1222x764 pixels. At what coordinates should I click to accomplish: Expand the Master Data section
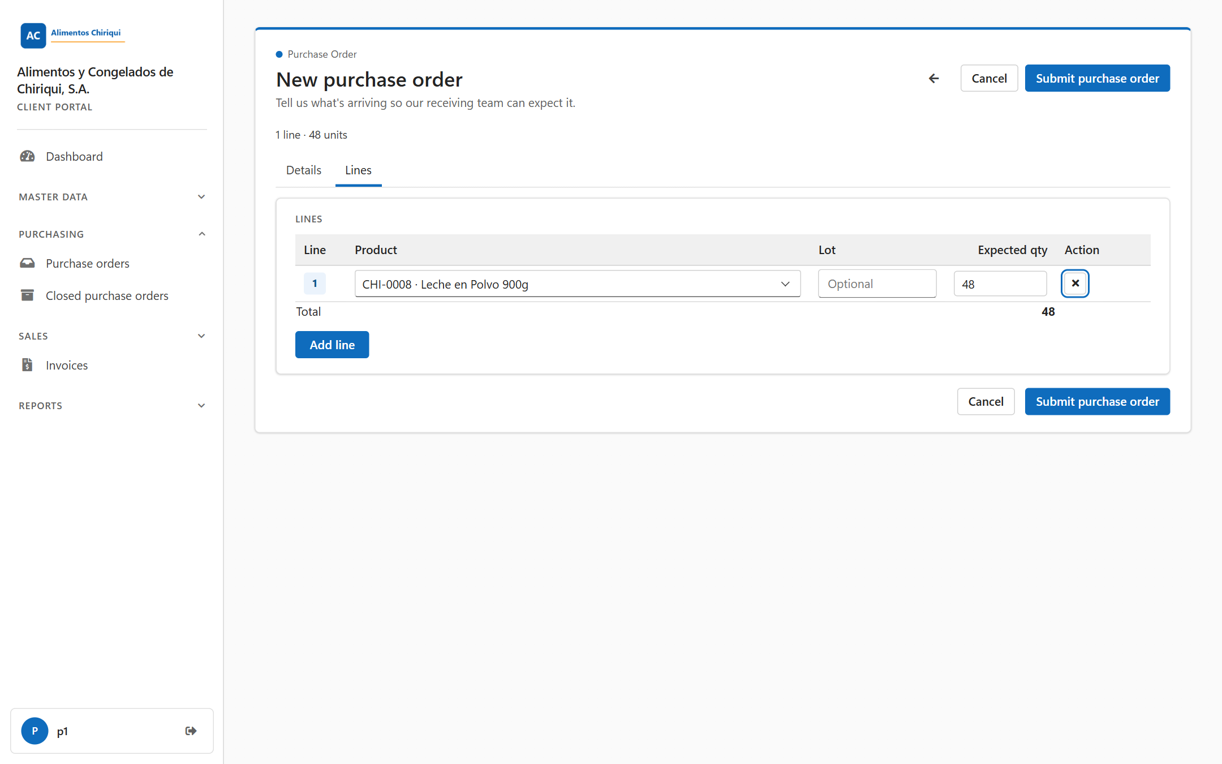(x=111, y=197)
